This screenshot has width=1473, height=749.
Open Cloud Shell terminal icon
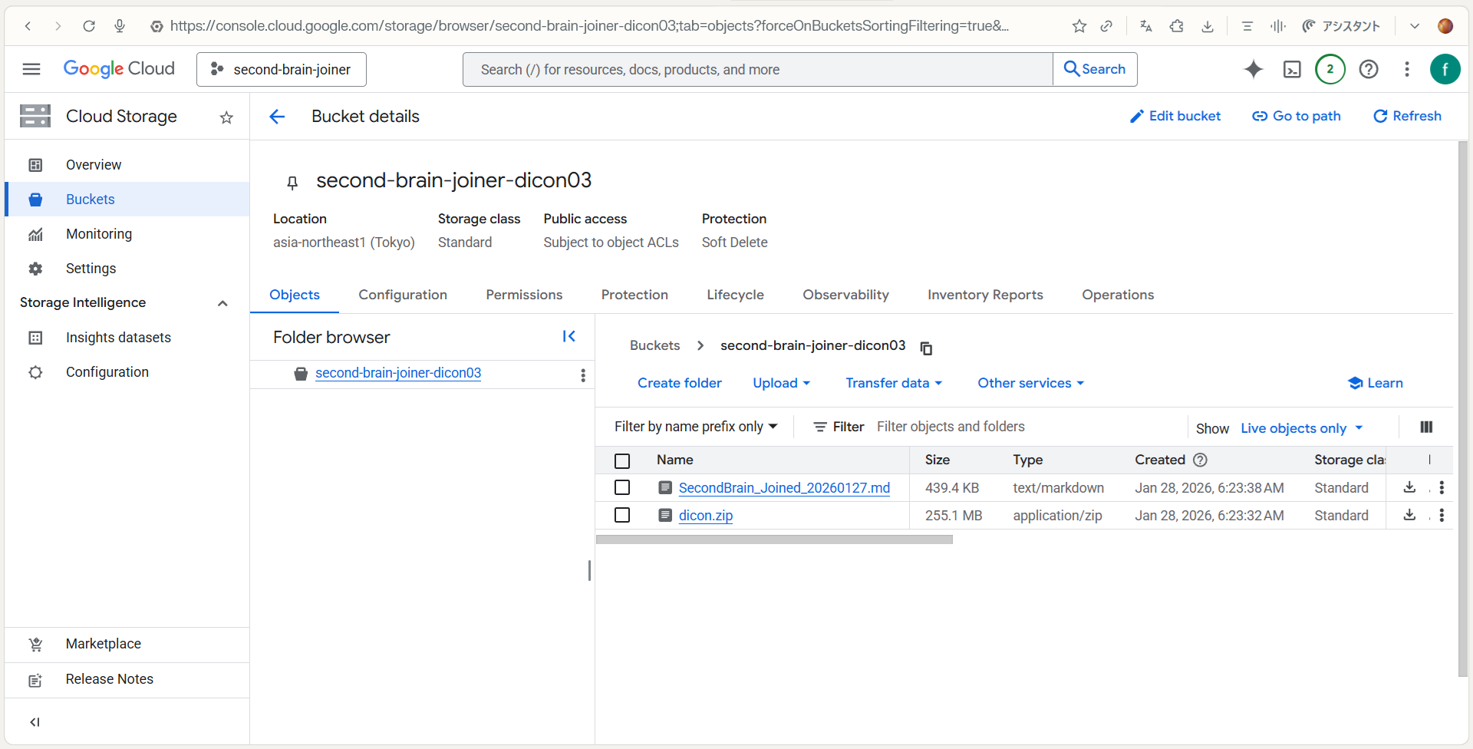(1292, 70)
